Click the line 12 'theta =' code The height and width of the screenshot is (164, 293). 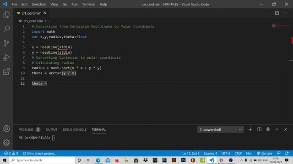pos(39,83)
